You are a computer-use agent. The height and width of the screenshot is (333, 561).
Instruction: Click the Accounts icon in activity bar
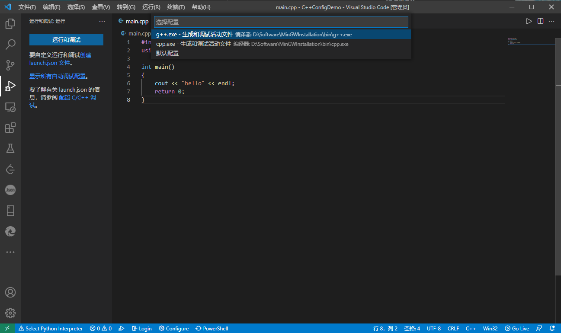pyautogui.click(x=10, y=292)
